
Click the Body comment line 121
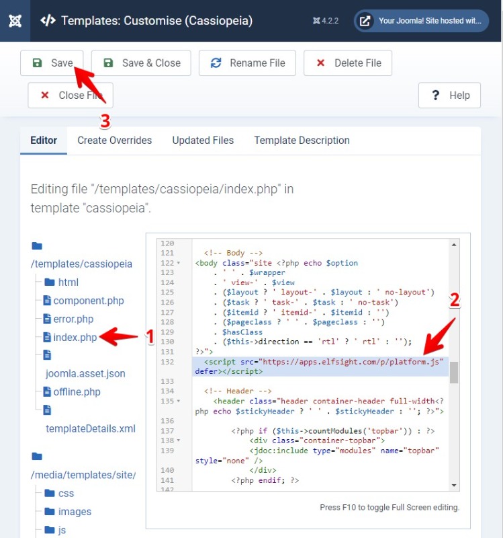233,254
